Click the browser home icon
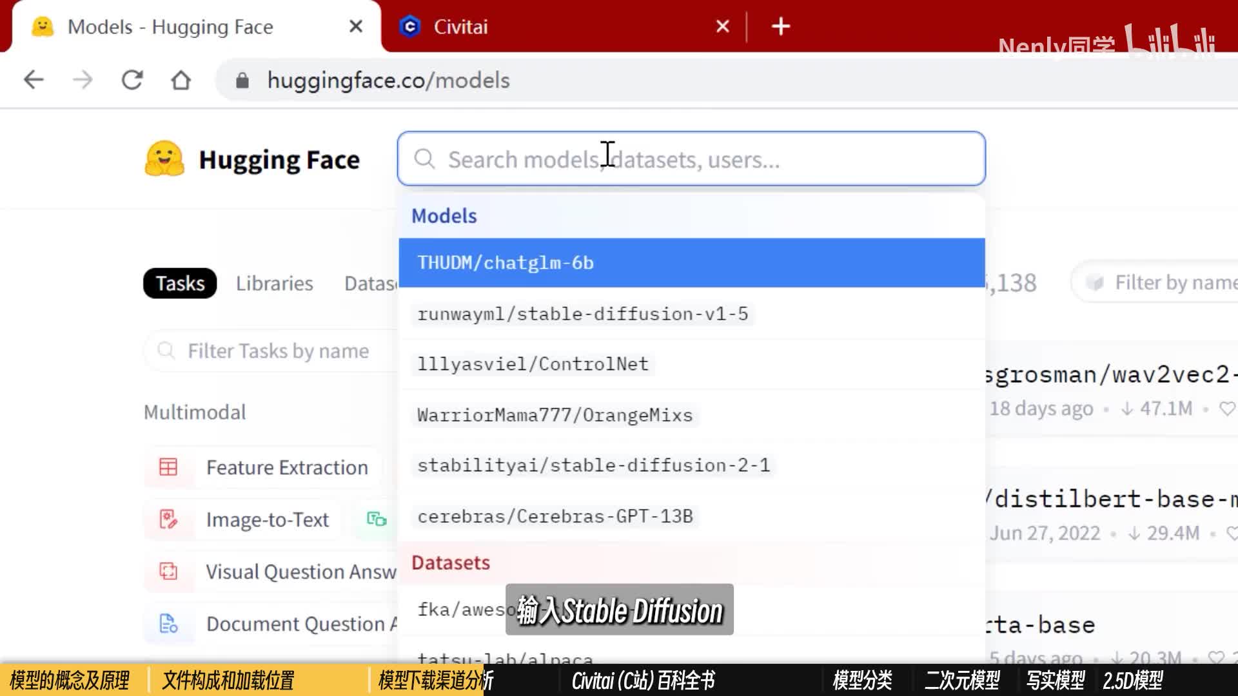This screenshot has width=1238, height=696. pos(181,80)
